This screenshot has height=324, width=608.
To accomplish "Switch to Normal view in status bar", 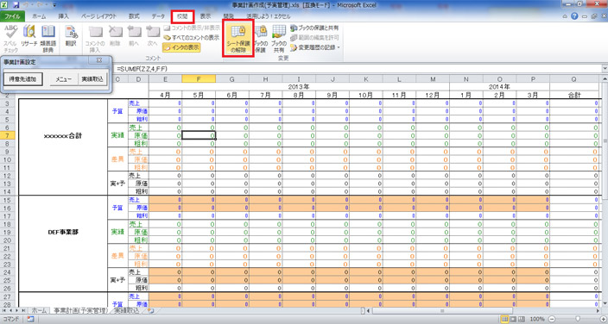I will [504, 320].
